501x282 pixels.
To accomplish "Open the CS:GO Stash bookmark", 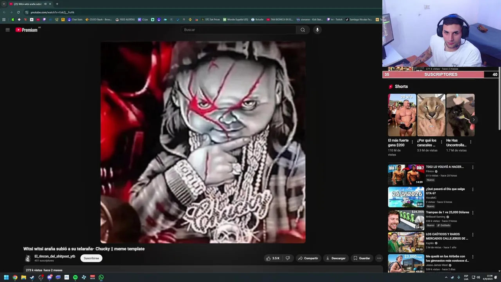I will [x=99, y=19].
